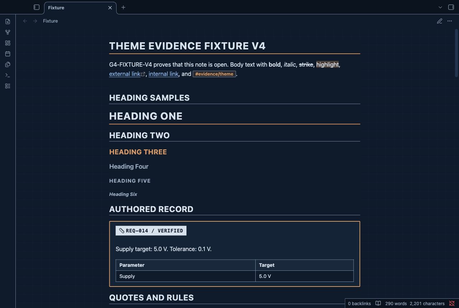Screen dimensions: 459x308
Task: Click the HEADING THREE orange heading
Action: pos(138,152)
